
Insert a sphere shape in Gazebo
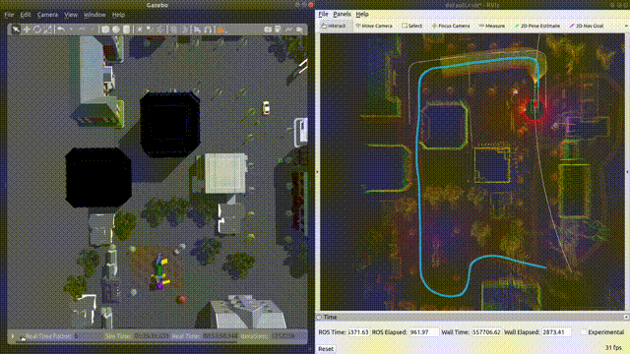pos(116,29)
